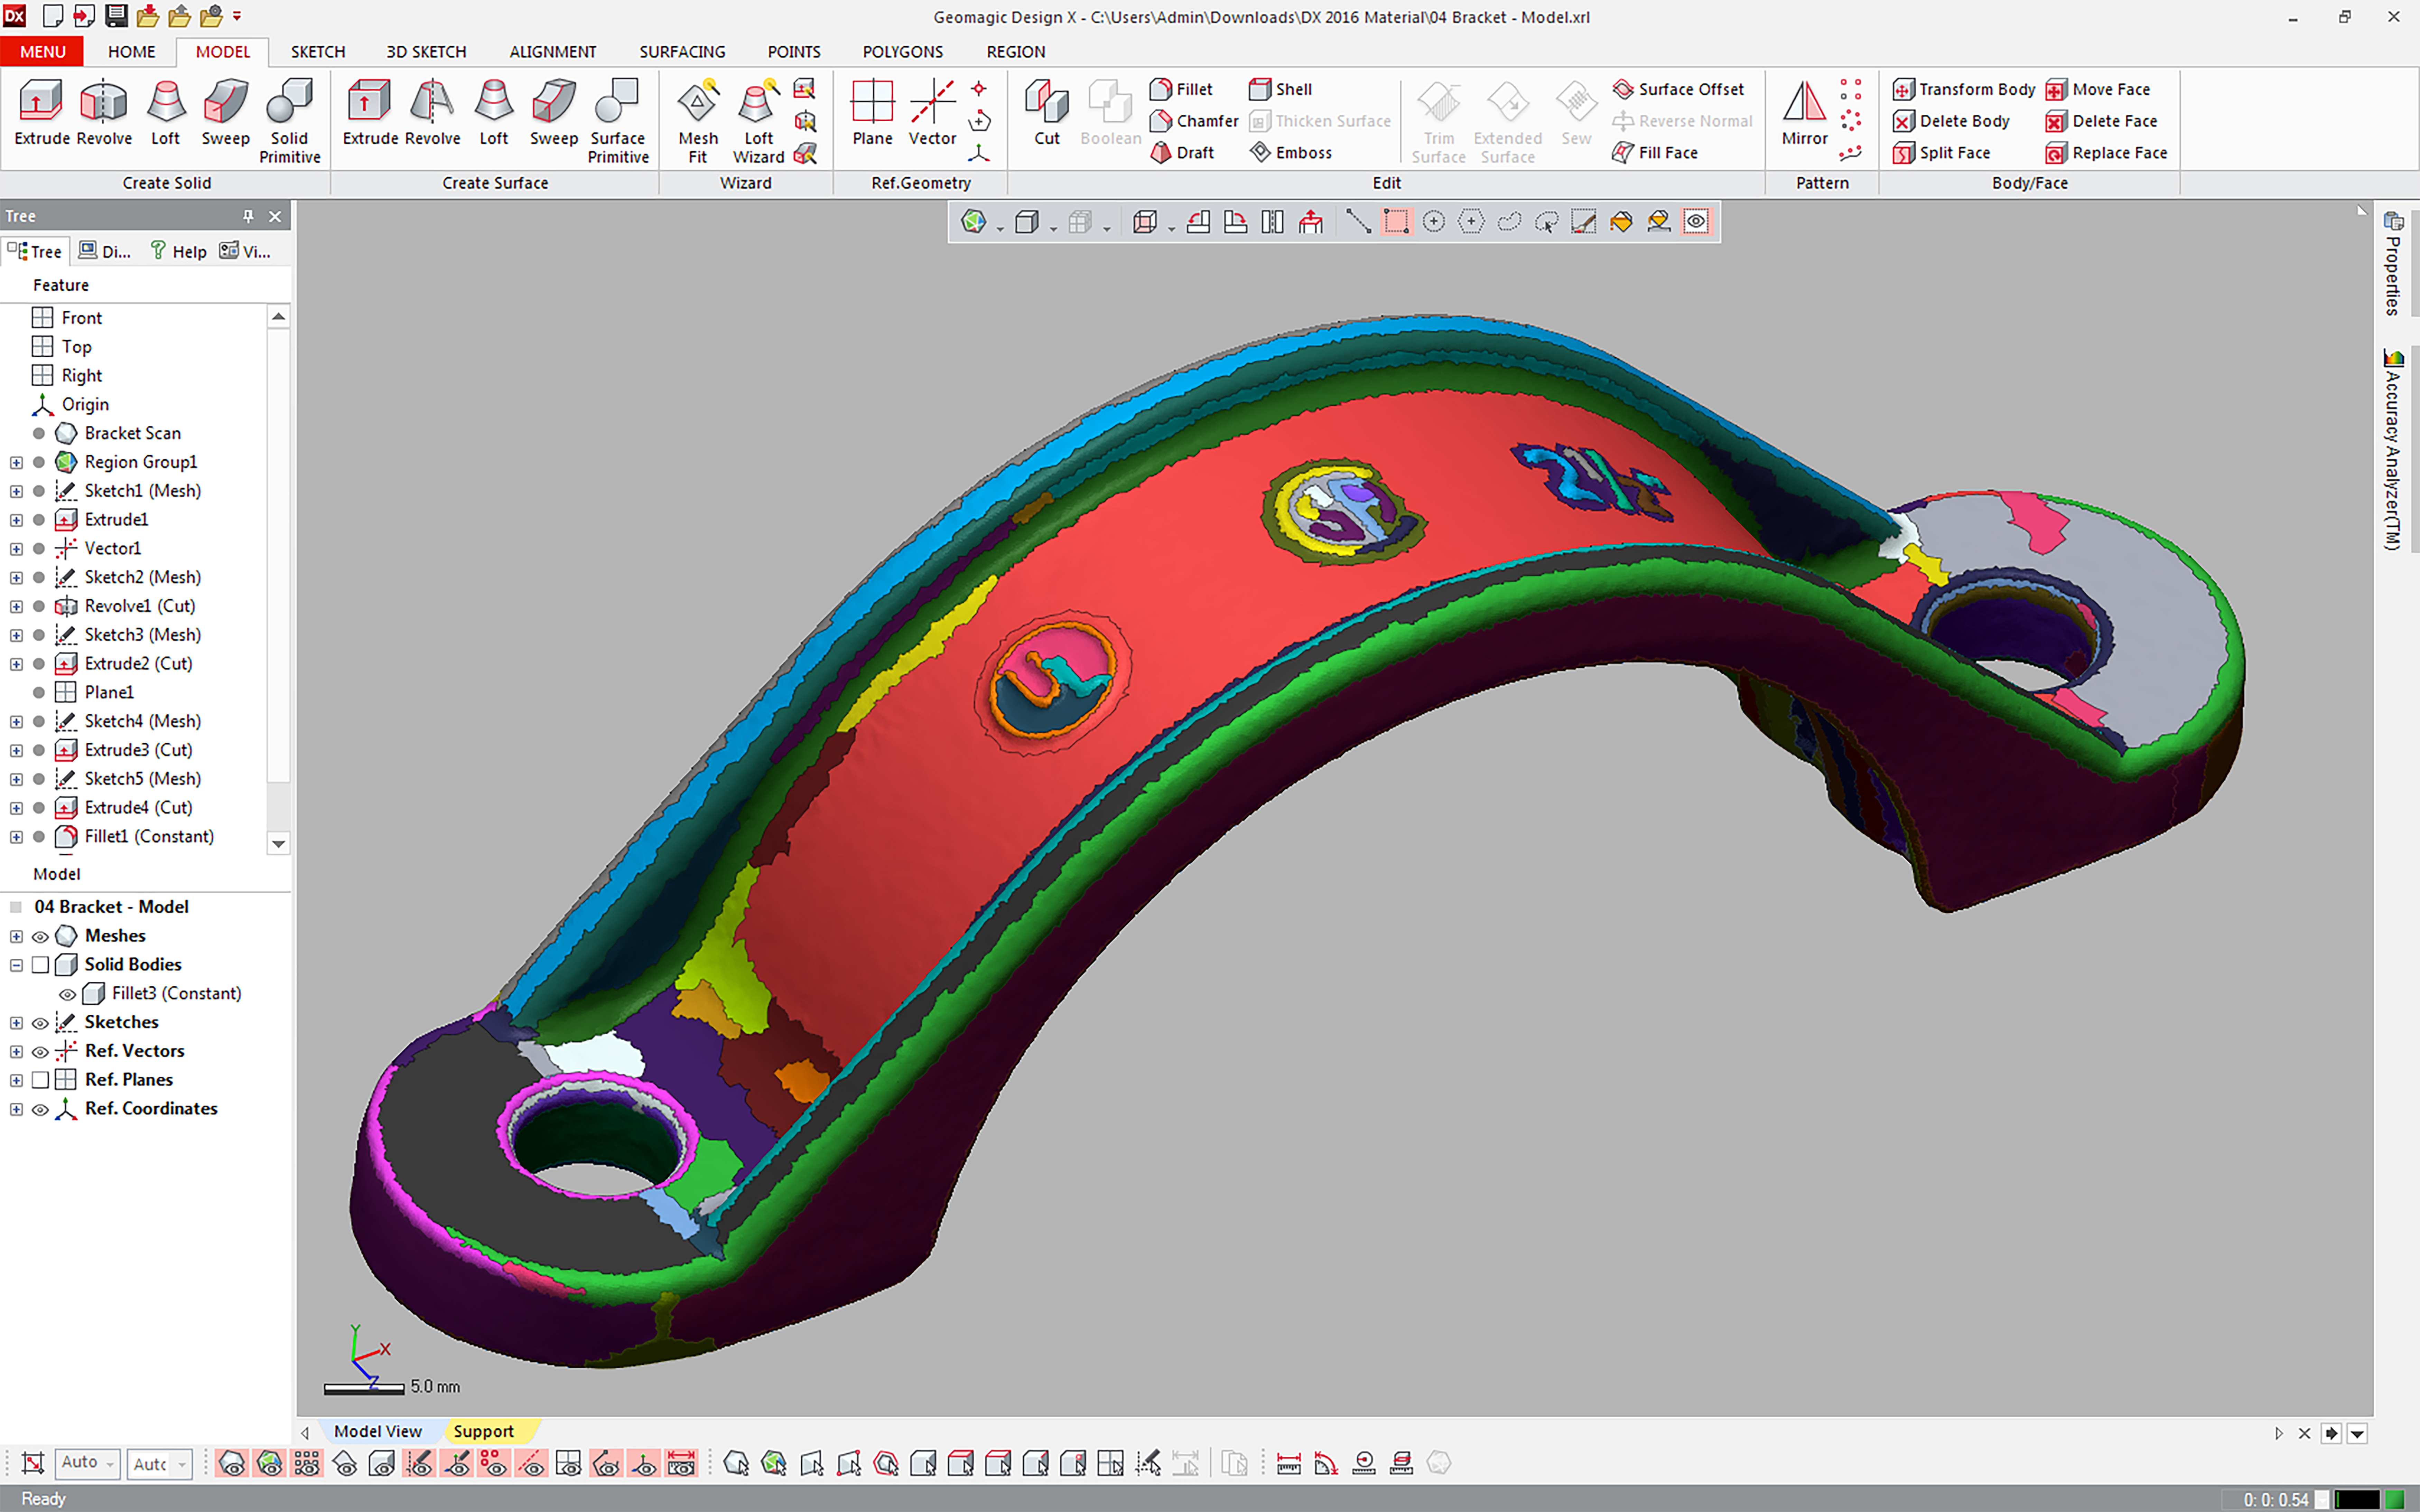The height and width of the screenshot is (1512, 2420).
Task: Toggle visibility of Fillet3 (Constant) body
Action: tap(67, 994)
